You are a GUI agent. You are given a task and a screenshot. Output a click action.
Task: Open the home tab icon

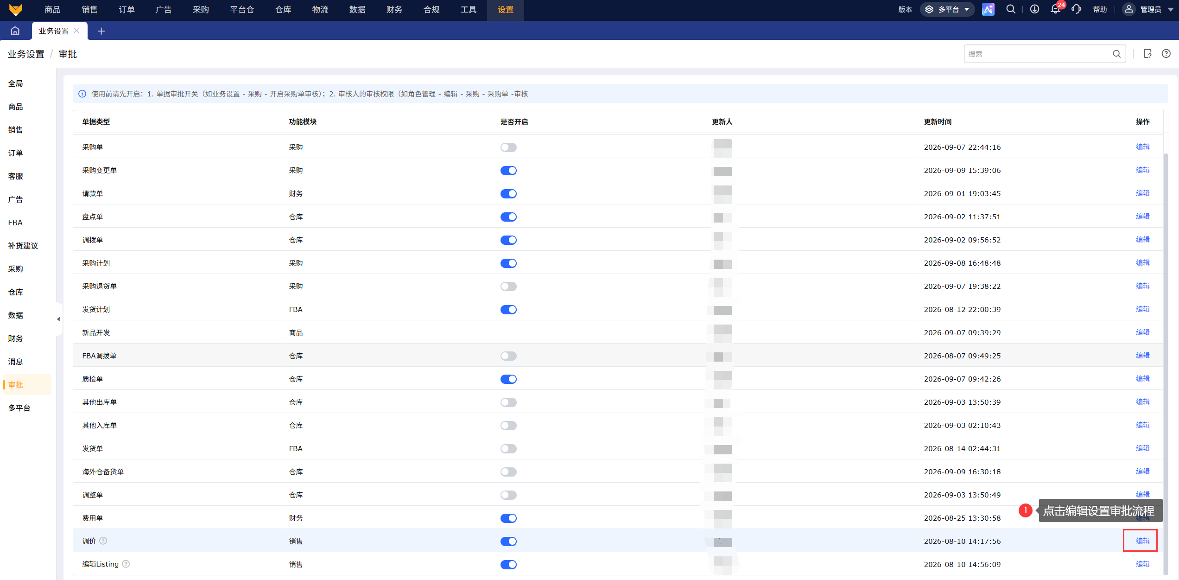point(15,31)
